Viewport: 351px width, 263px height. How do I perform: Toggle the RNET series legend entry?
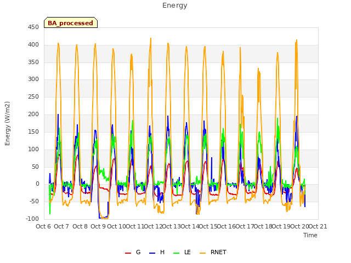213,252
